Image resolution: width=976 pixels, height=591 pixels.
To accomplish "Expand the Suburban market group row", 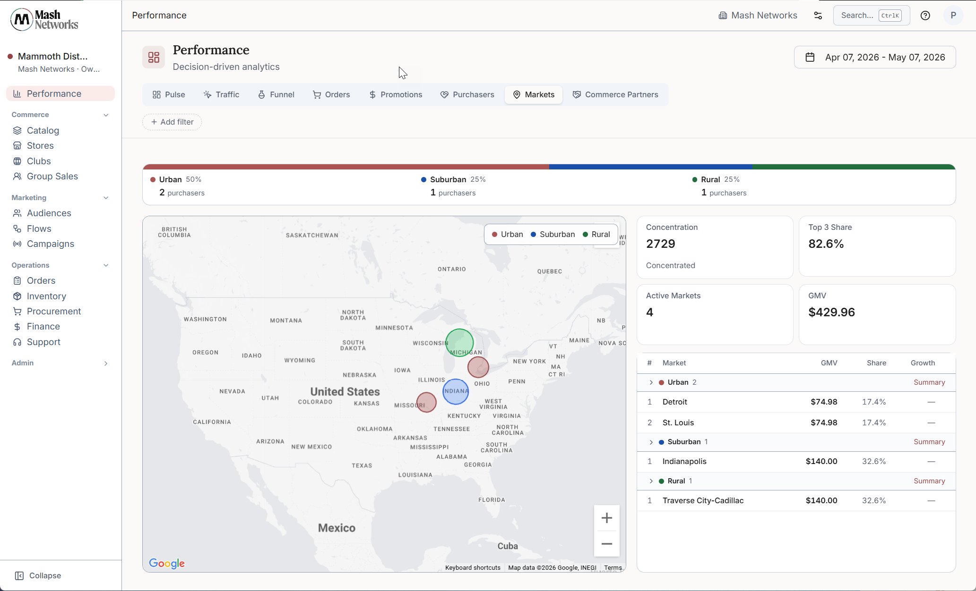I will [651, 442].
